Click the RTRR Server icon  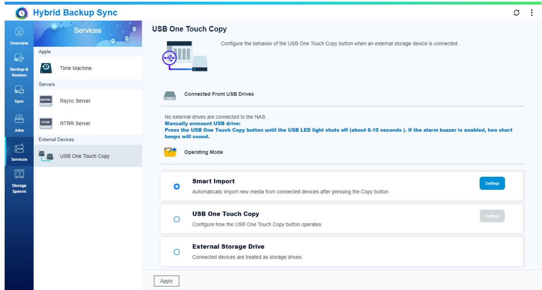(x=45, y=123)
